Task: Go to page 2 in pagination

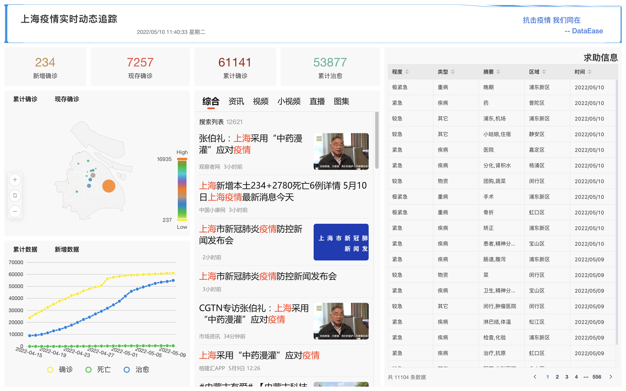Action: pyautogui.click(x=557, y=377)
